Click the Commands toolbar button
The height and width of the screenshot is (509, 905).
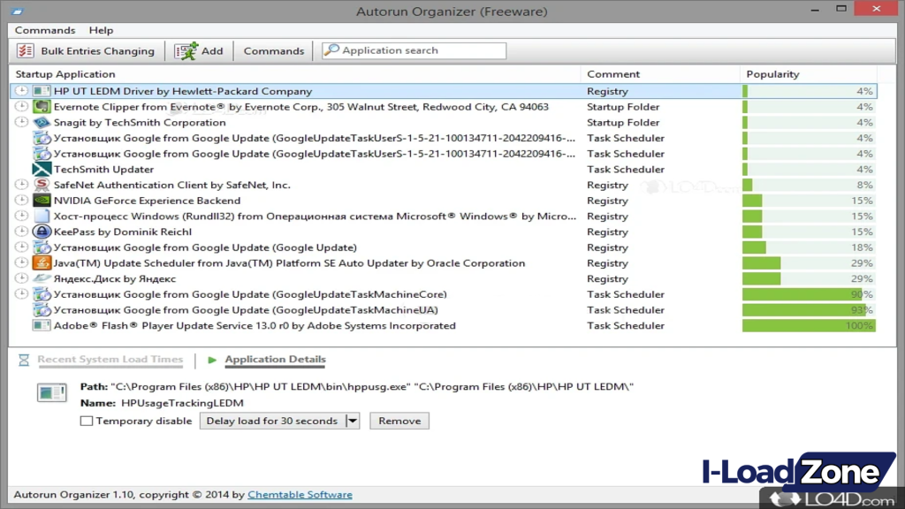tap(274, 50)
